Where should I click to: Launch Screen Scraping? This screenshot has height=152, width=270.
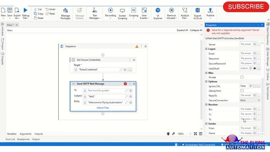(122, 13)
